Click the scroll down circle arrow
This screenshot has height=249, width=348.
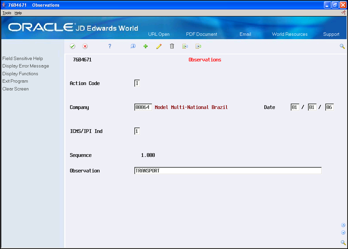pyautogui.click(x=343, y=232)
